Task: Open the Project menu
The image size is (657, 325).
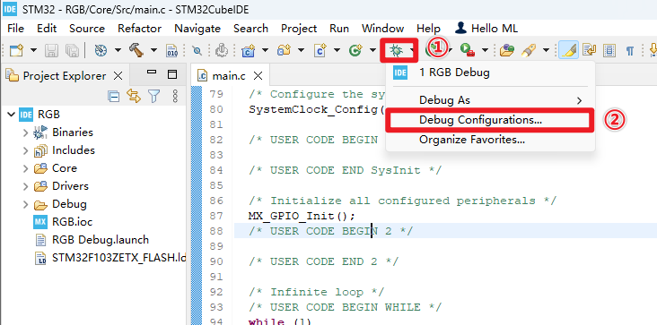Action: pyautogui.click(x=299, y=29)
